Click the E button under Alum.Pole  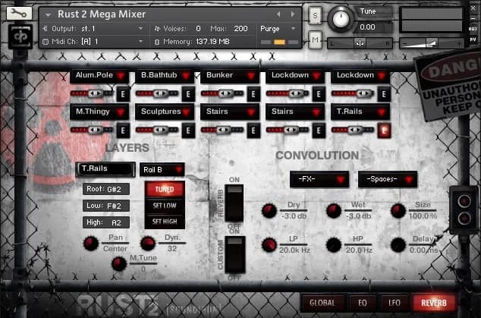[123, 94]
